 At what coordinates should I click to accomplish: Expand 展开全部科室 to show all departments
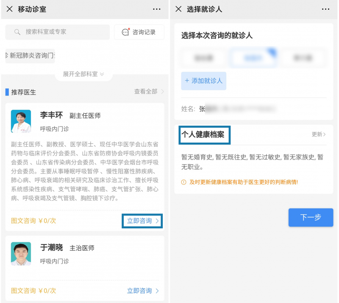(x=83, y=74)
